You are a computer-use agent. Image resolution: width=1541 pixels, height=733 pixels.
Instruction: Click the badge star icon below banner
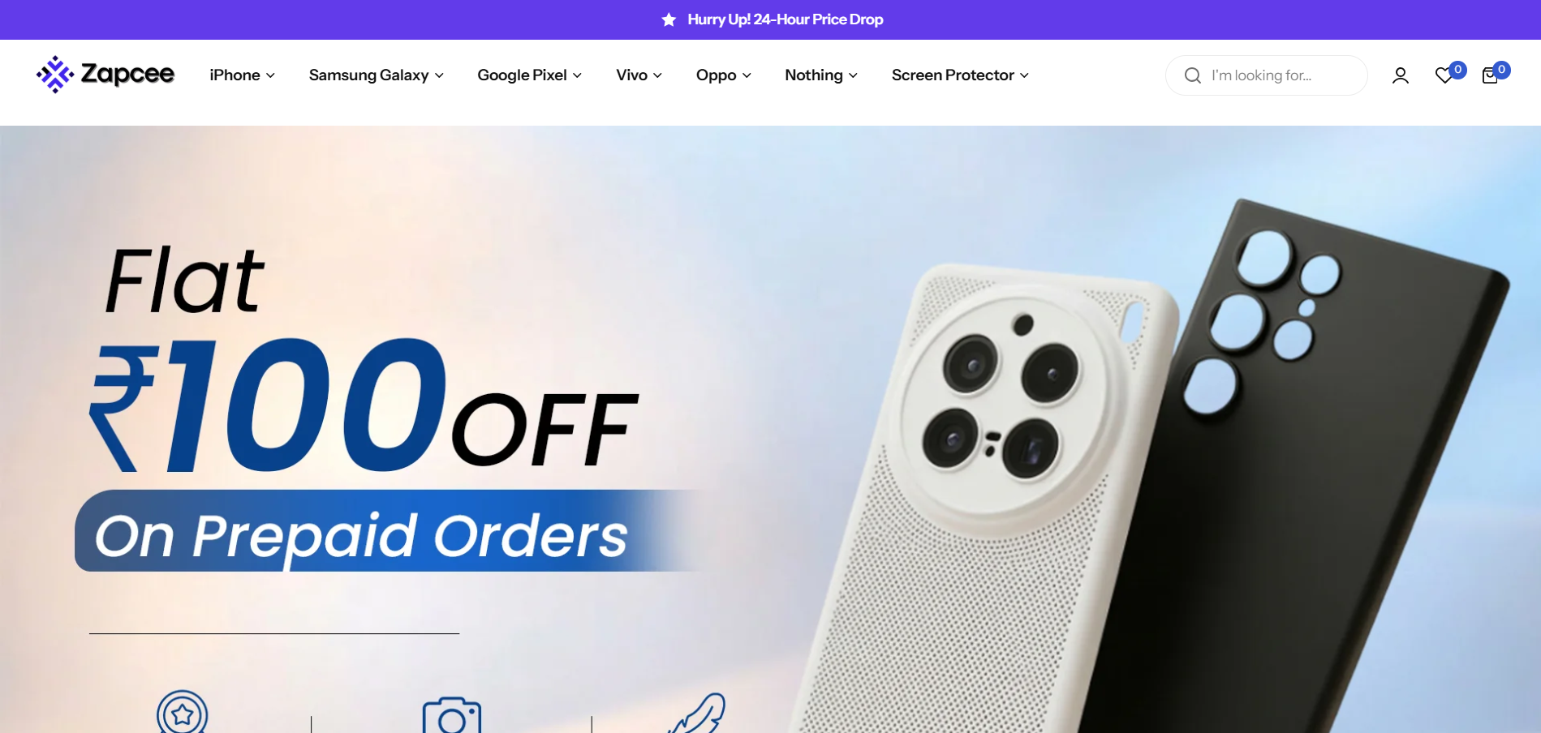(183, 713)
